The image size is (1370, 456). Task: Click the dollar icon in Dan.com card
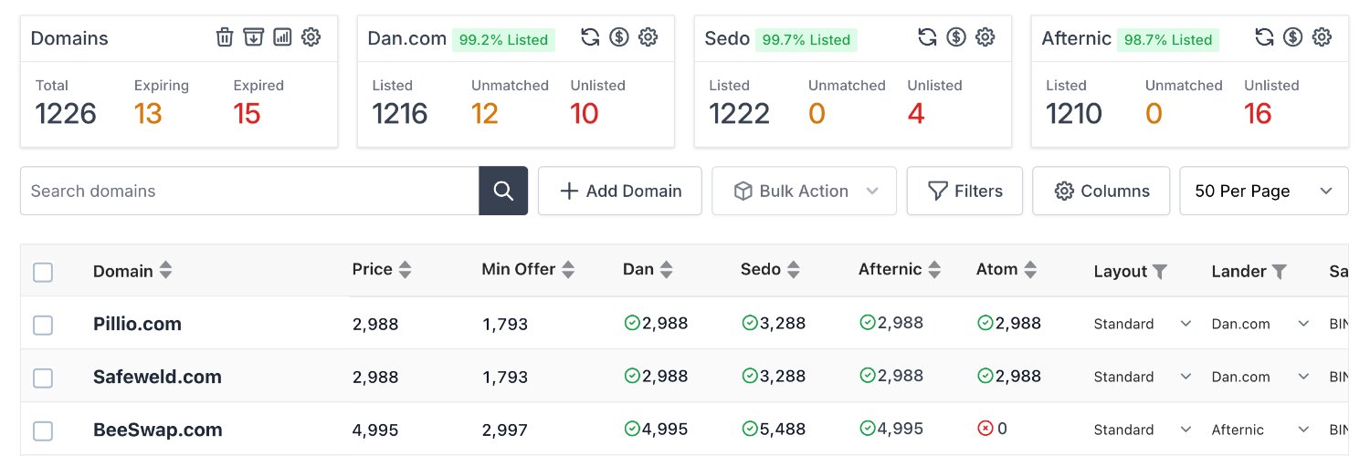pyautogui.click(x=619, y=37)
